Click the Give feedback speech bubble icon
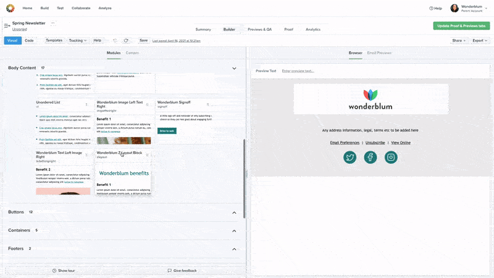The height and width of the screenshot is (278, 494). (x=169, y=271)
